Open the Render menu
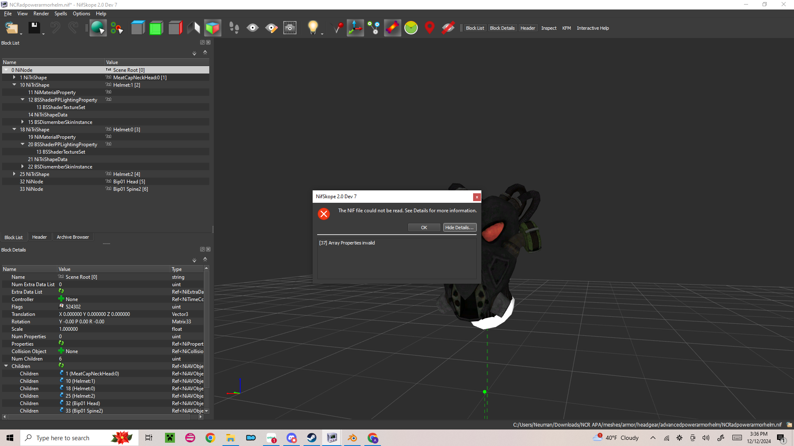 click(41, 14)
